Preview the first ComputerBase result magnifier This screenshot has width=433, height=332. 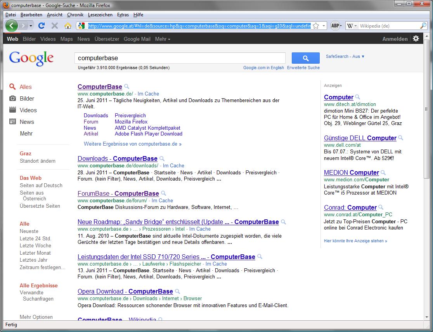tap(126, 87)
